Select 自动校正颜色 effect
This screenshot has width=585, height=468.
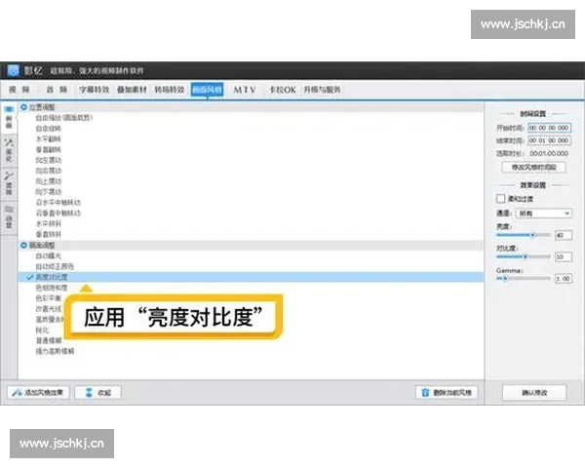pyautogui.click(x=55, y=266)
